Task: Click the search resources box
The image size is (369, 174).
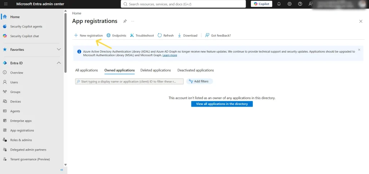Action: pyautogui.click(x=183, y=4)
